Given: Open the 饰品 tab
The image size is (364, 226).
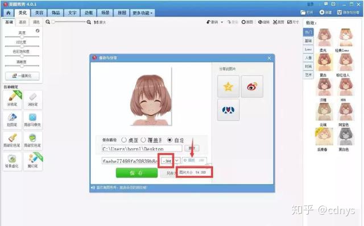Looking at the screenshot, I should [56, 12].
